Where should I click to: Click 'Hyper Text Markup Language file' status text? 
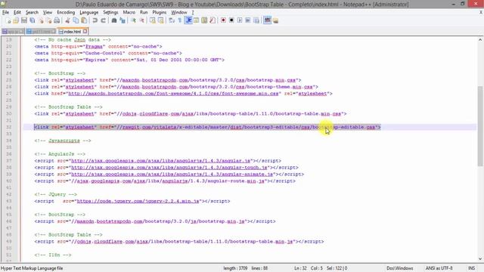point(32,268)
